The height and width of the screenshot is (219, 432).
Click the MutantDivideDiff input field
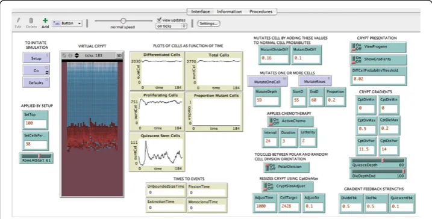point(274,58)
